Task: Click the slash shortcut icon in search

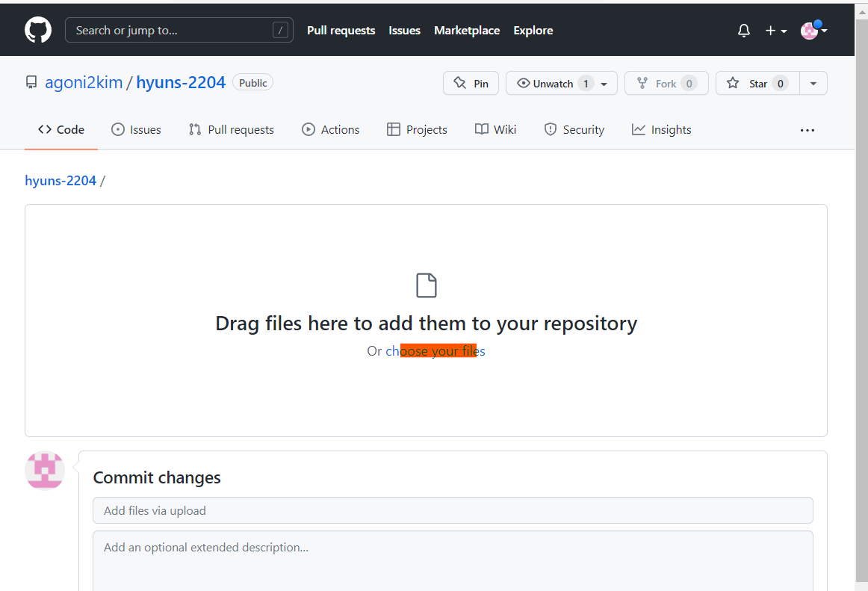Action: coord(280,30)
